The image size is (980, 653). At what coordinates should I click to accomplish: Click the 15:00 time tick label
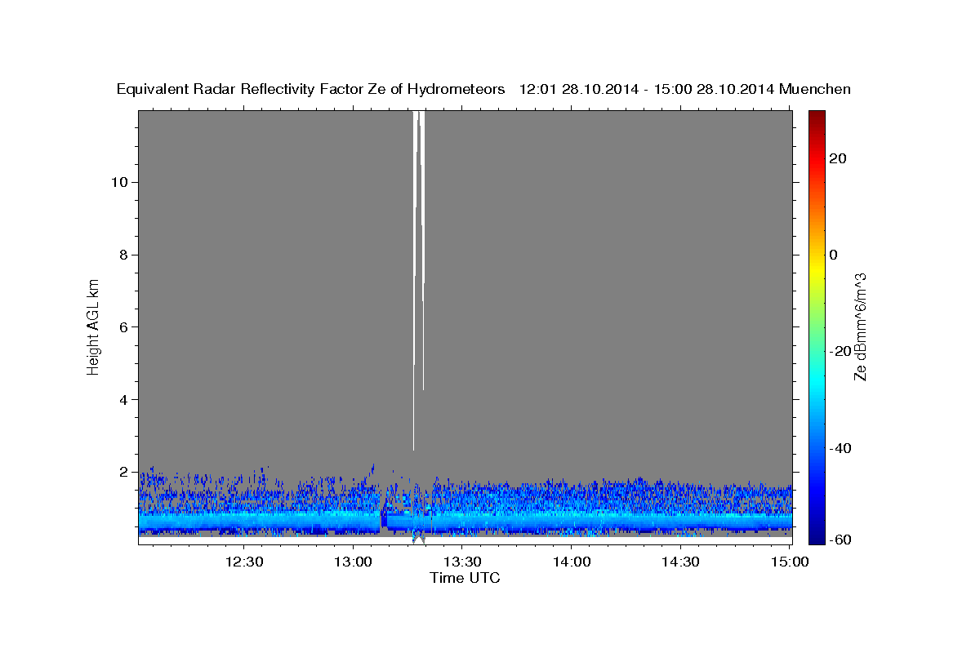point(789,562)
